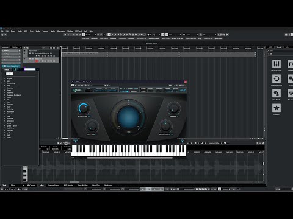
Task: Click the transport Stop button
Action: 149,189
